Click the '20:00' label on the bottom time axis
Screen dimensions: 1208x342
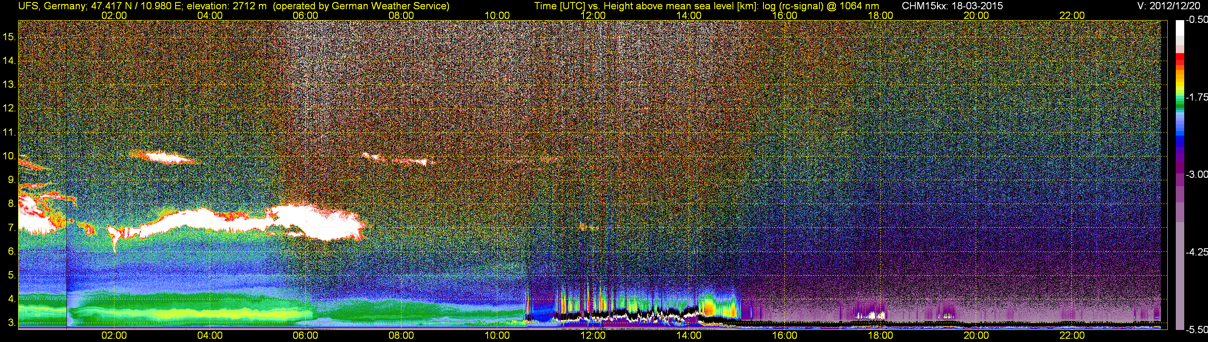[x=976, y=336]
